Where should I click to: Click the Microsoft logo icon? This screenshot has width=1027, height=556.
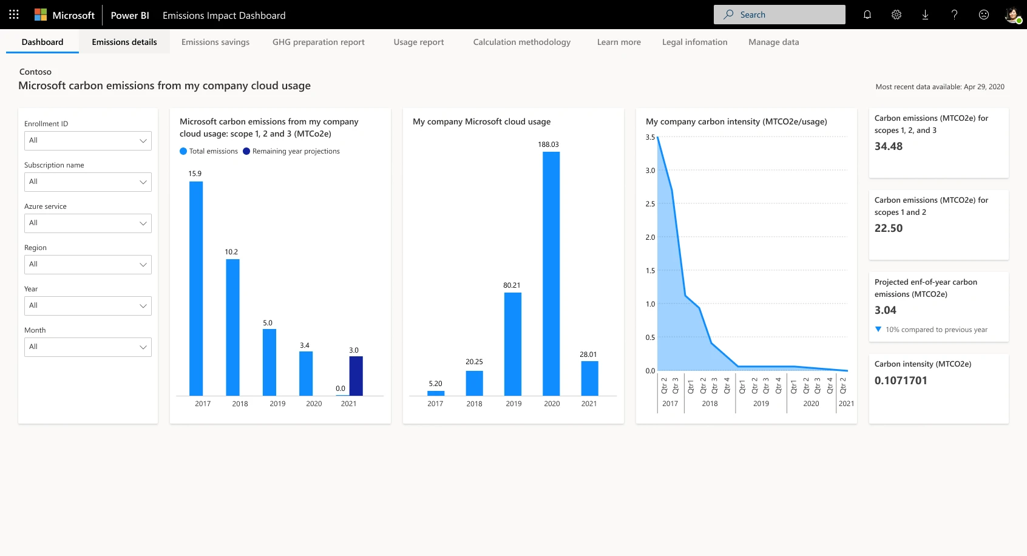click(x=41, y=15)
